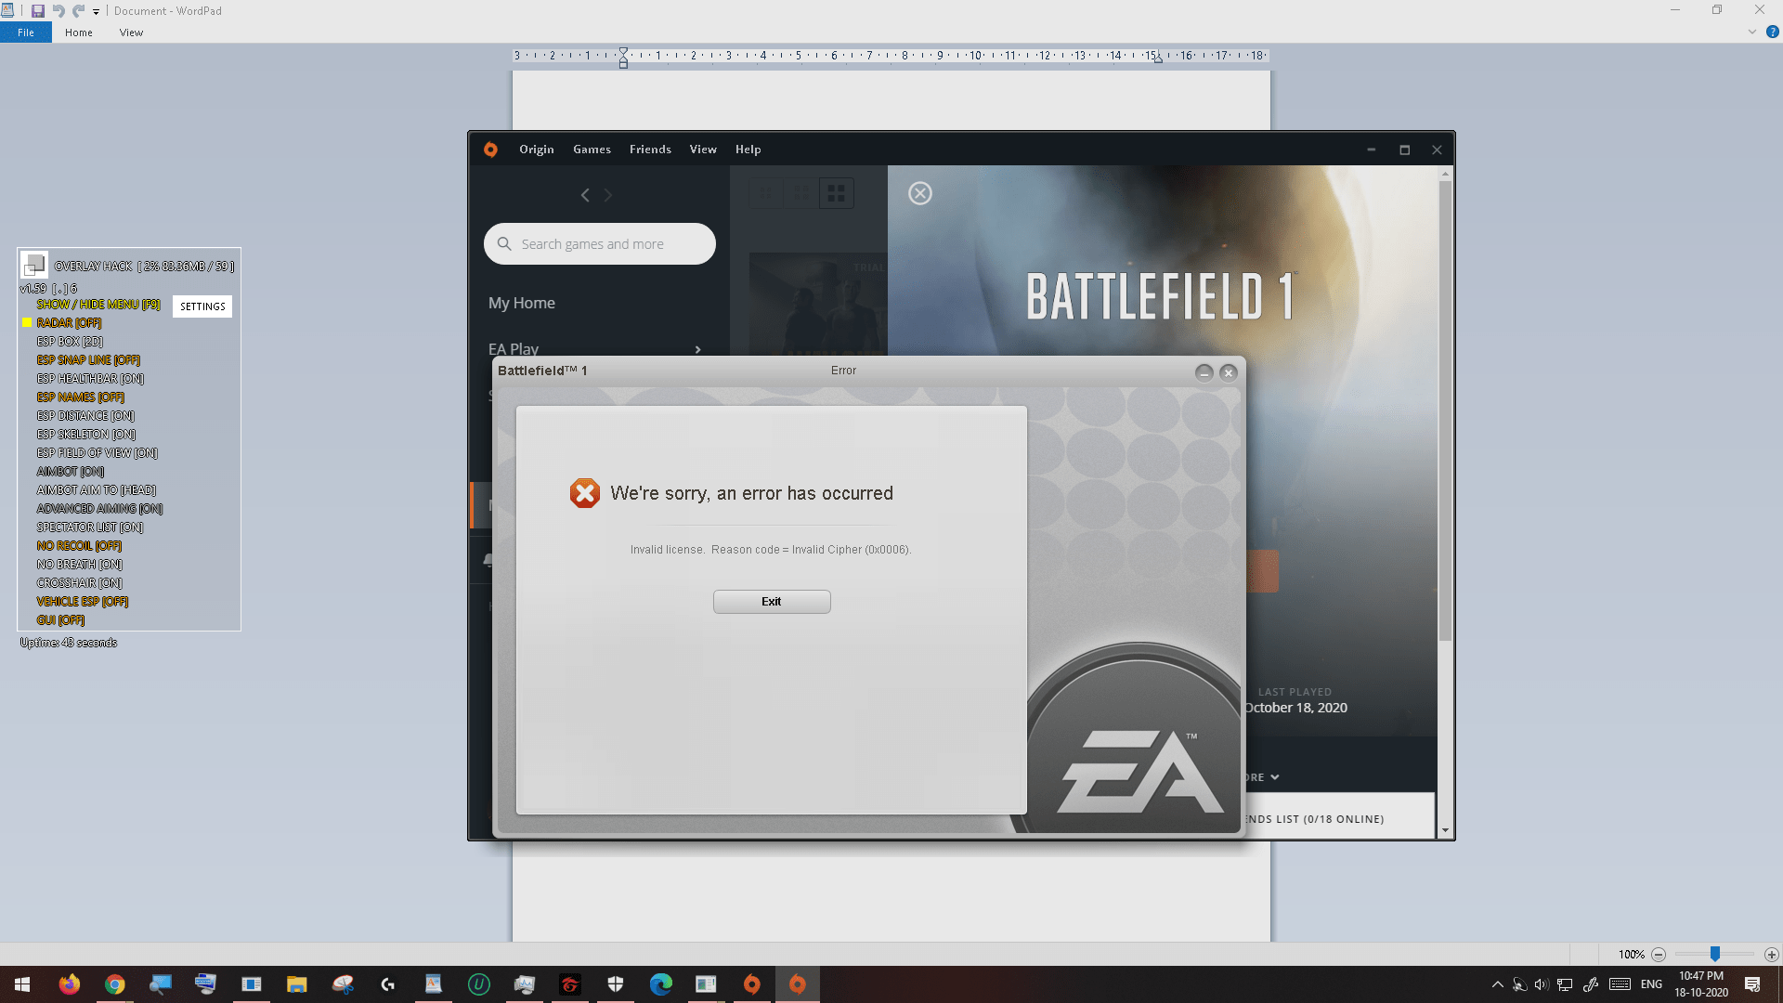Click the Exit button in error dialog
The width and height of the screenshot is (1783, 1003).
tap(772, 602)
